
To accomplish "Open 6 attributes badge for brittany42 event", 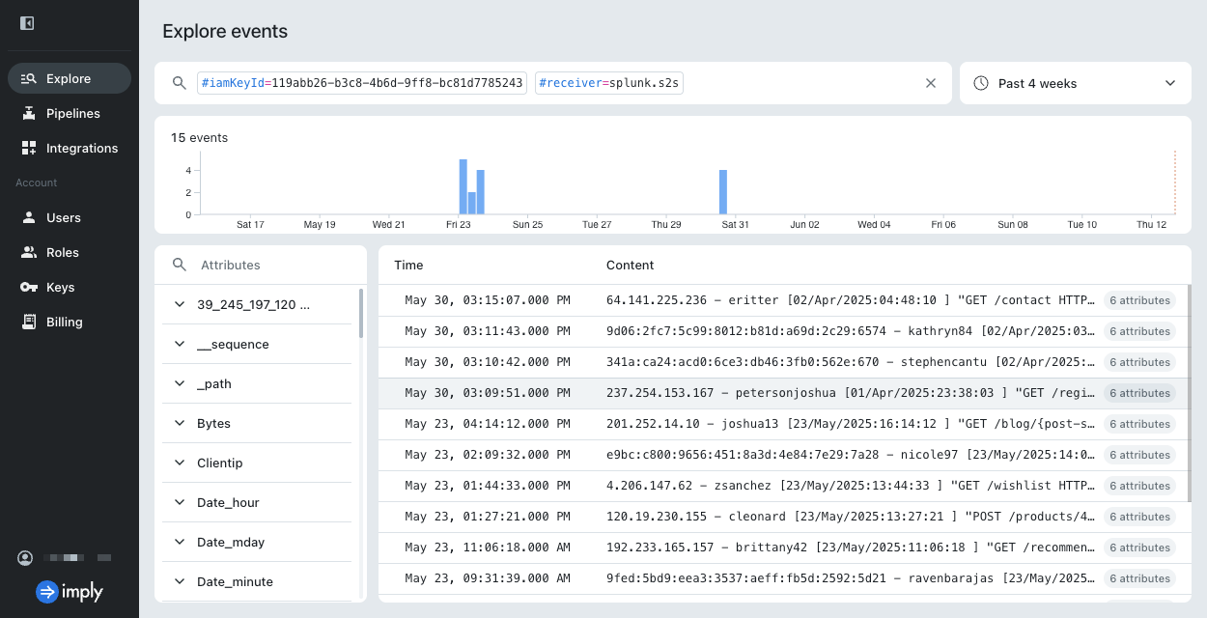I will point(1139,548).
